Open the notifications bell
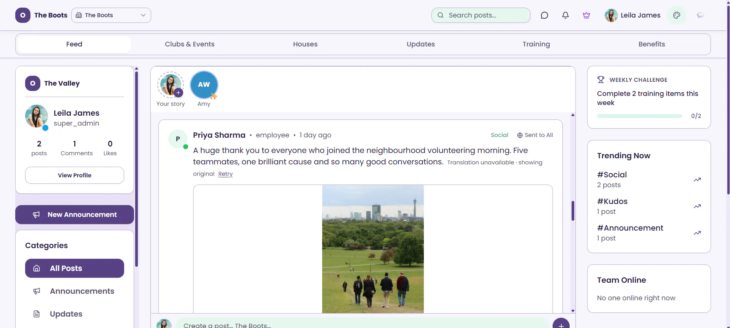 [x=565, y=15]
